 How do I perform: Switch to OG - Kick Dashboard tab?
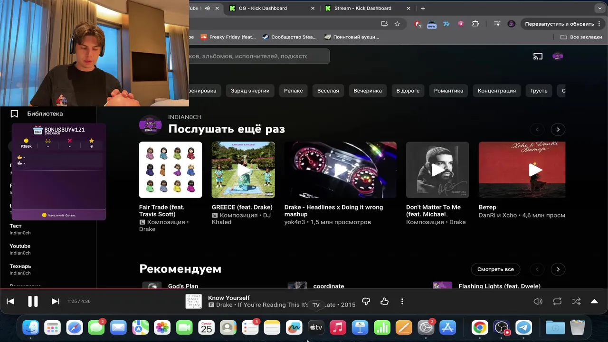click(272, 8)
